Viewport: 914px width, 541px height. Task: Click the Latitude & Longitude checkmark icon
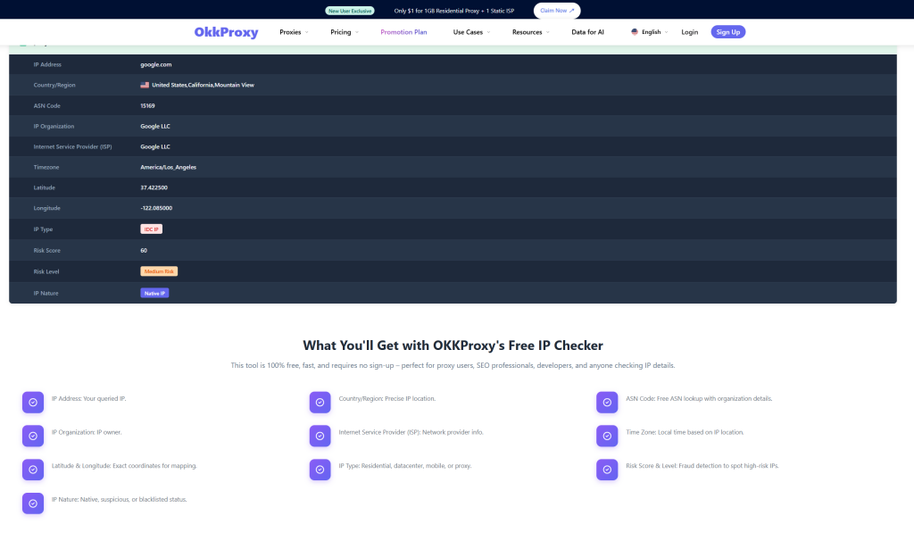[33, 469]
